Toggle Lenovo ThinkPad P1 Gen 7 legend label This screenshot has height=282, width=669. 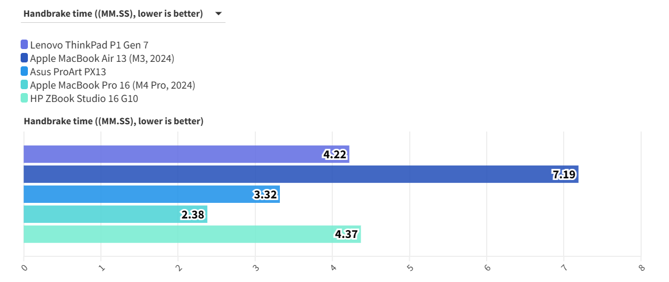point(89,45)
